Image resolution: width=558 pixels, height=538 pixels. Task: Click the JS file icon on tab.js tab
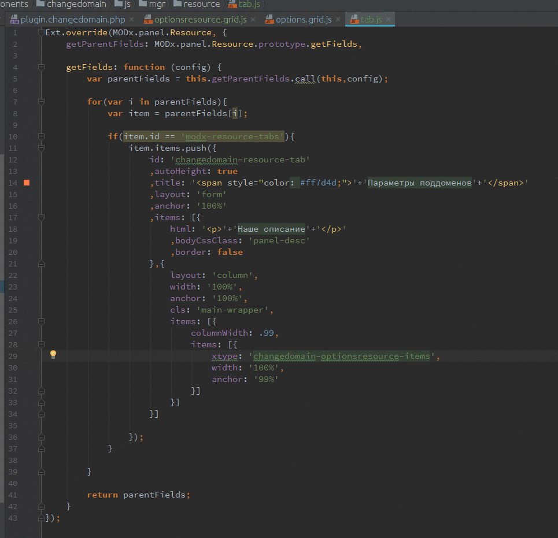point(354,20)
